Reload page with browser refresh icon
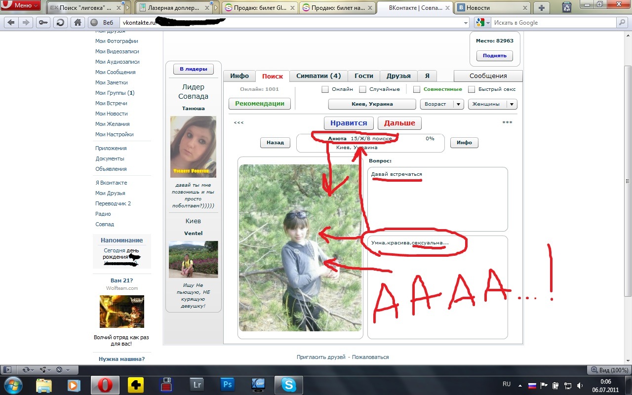 point(60,22)
